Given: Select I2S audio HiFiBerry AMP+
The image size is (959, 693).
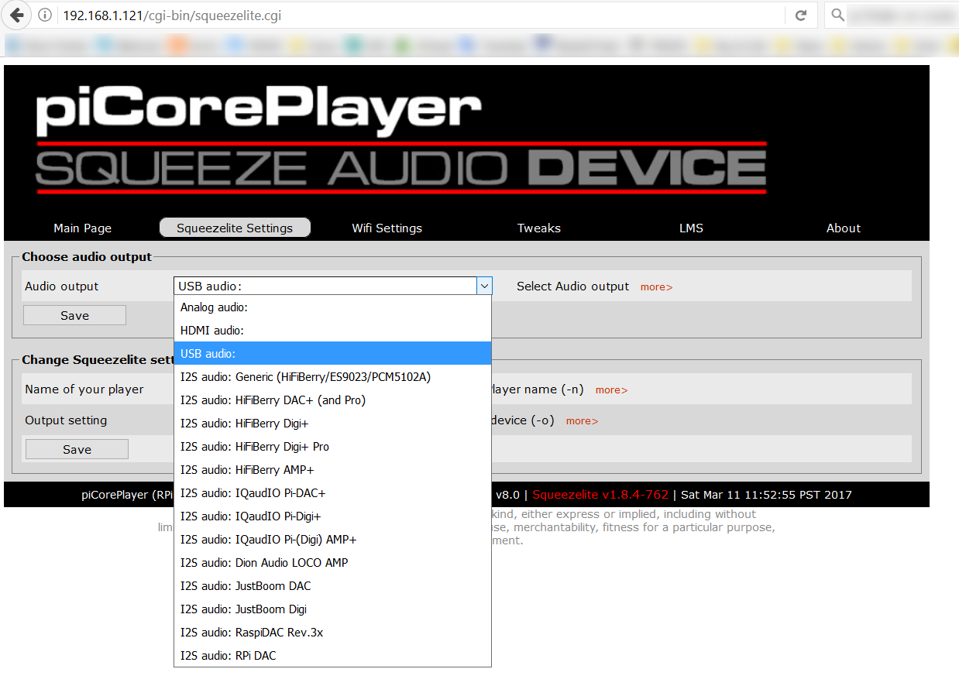Looking at the screenshot, I should point(332,470).
